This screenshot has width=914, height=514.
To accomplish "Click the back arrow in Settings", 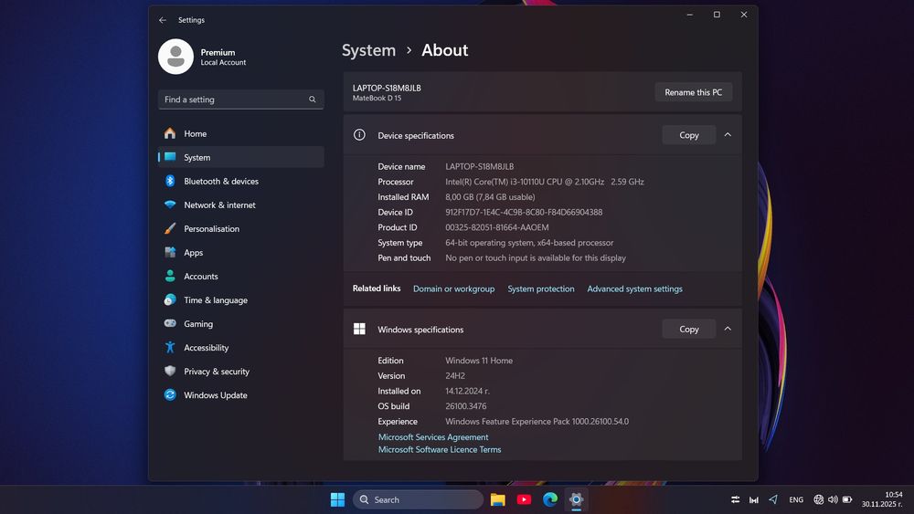I will pyautogui.click(x=163, y=20).
